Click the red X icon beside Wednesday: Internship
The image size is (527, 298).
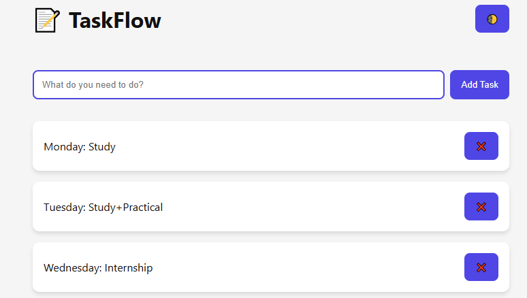tap(481, 267)
